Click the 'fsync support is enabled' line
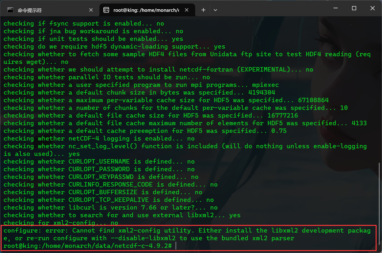Viewport: 382px width, 253px height. coord(84,23)
